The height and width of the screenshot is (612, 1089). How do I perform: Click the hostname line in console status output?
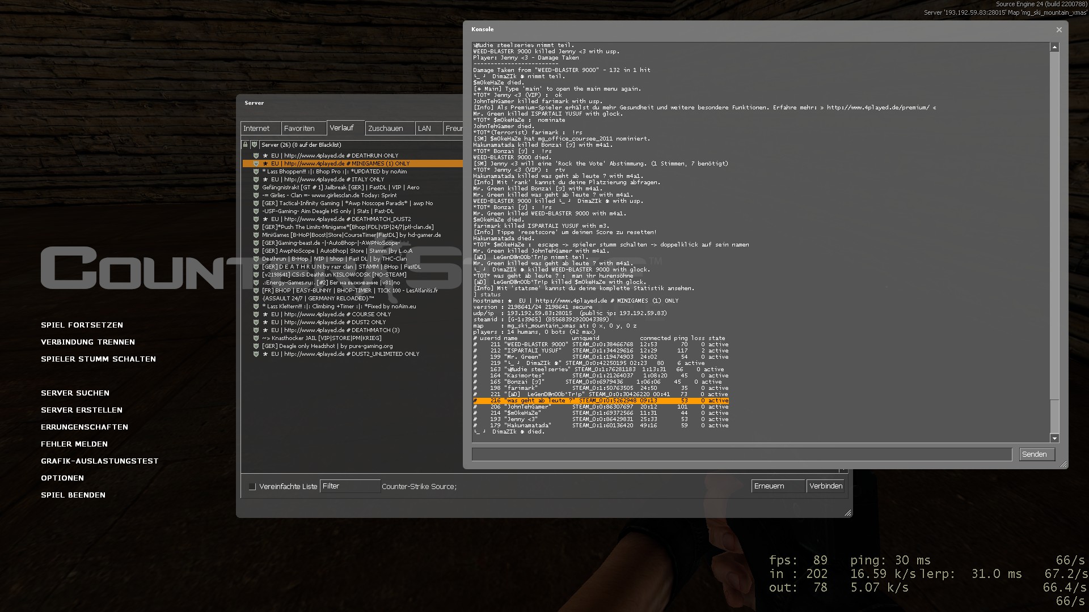(x=576, y=301)
